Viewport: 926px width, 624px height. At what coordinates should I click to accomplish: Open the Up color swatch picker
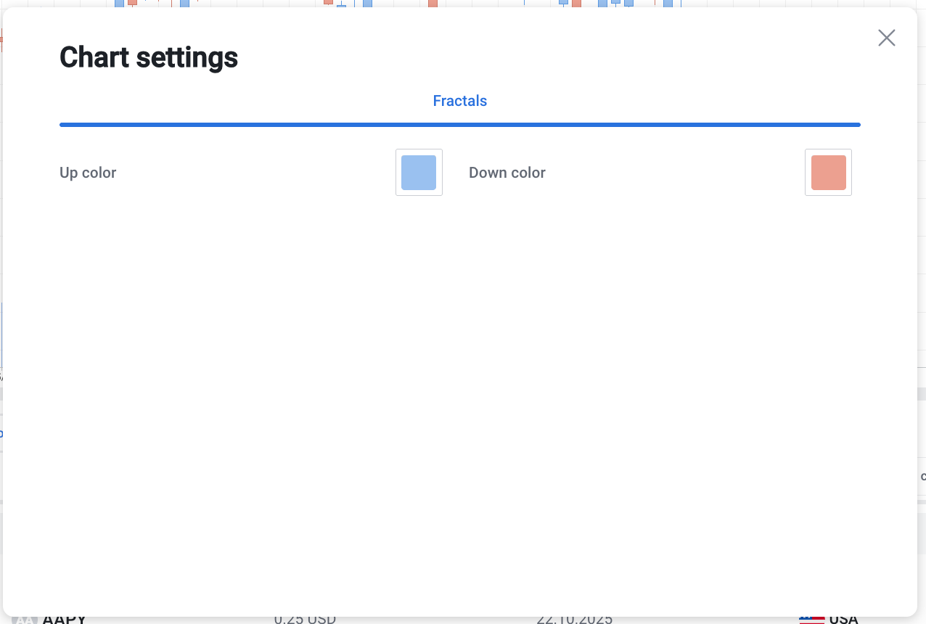[419, 173]
